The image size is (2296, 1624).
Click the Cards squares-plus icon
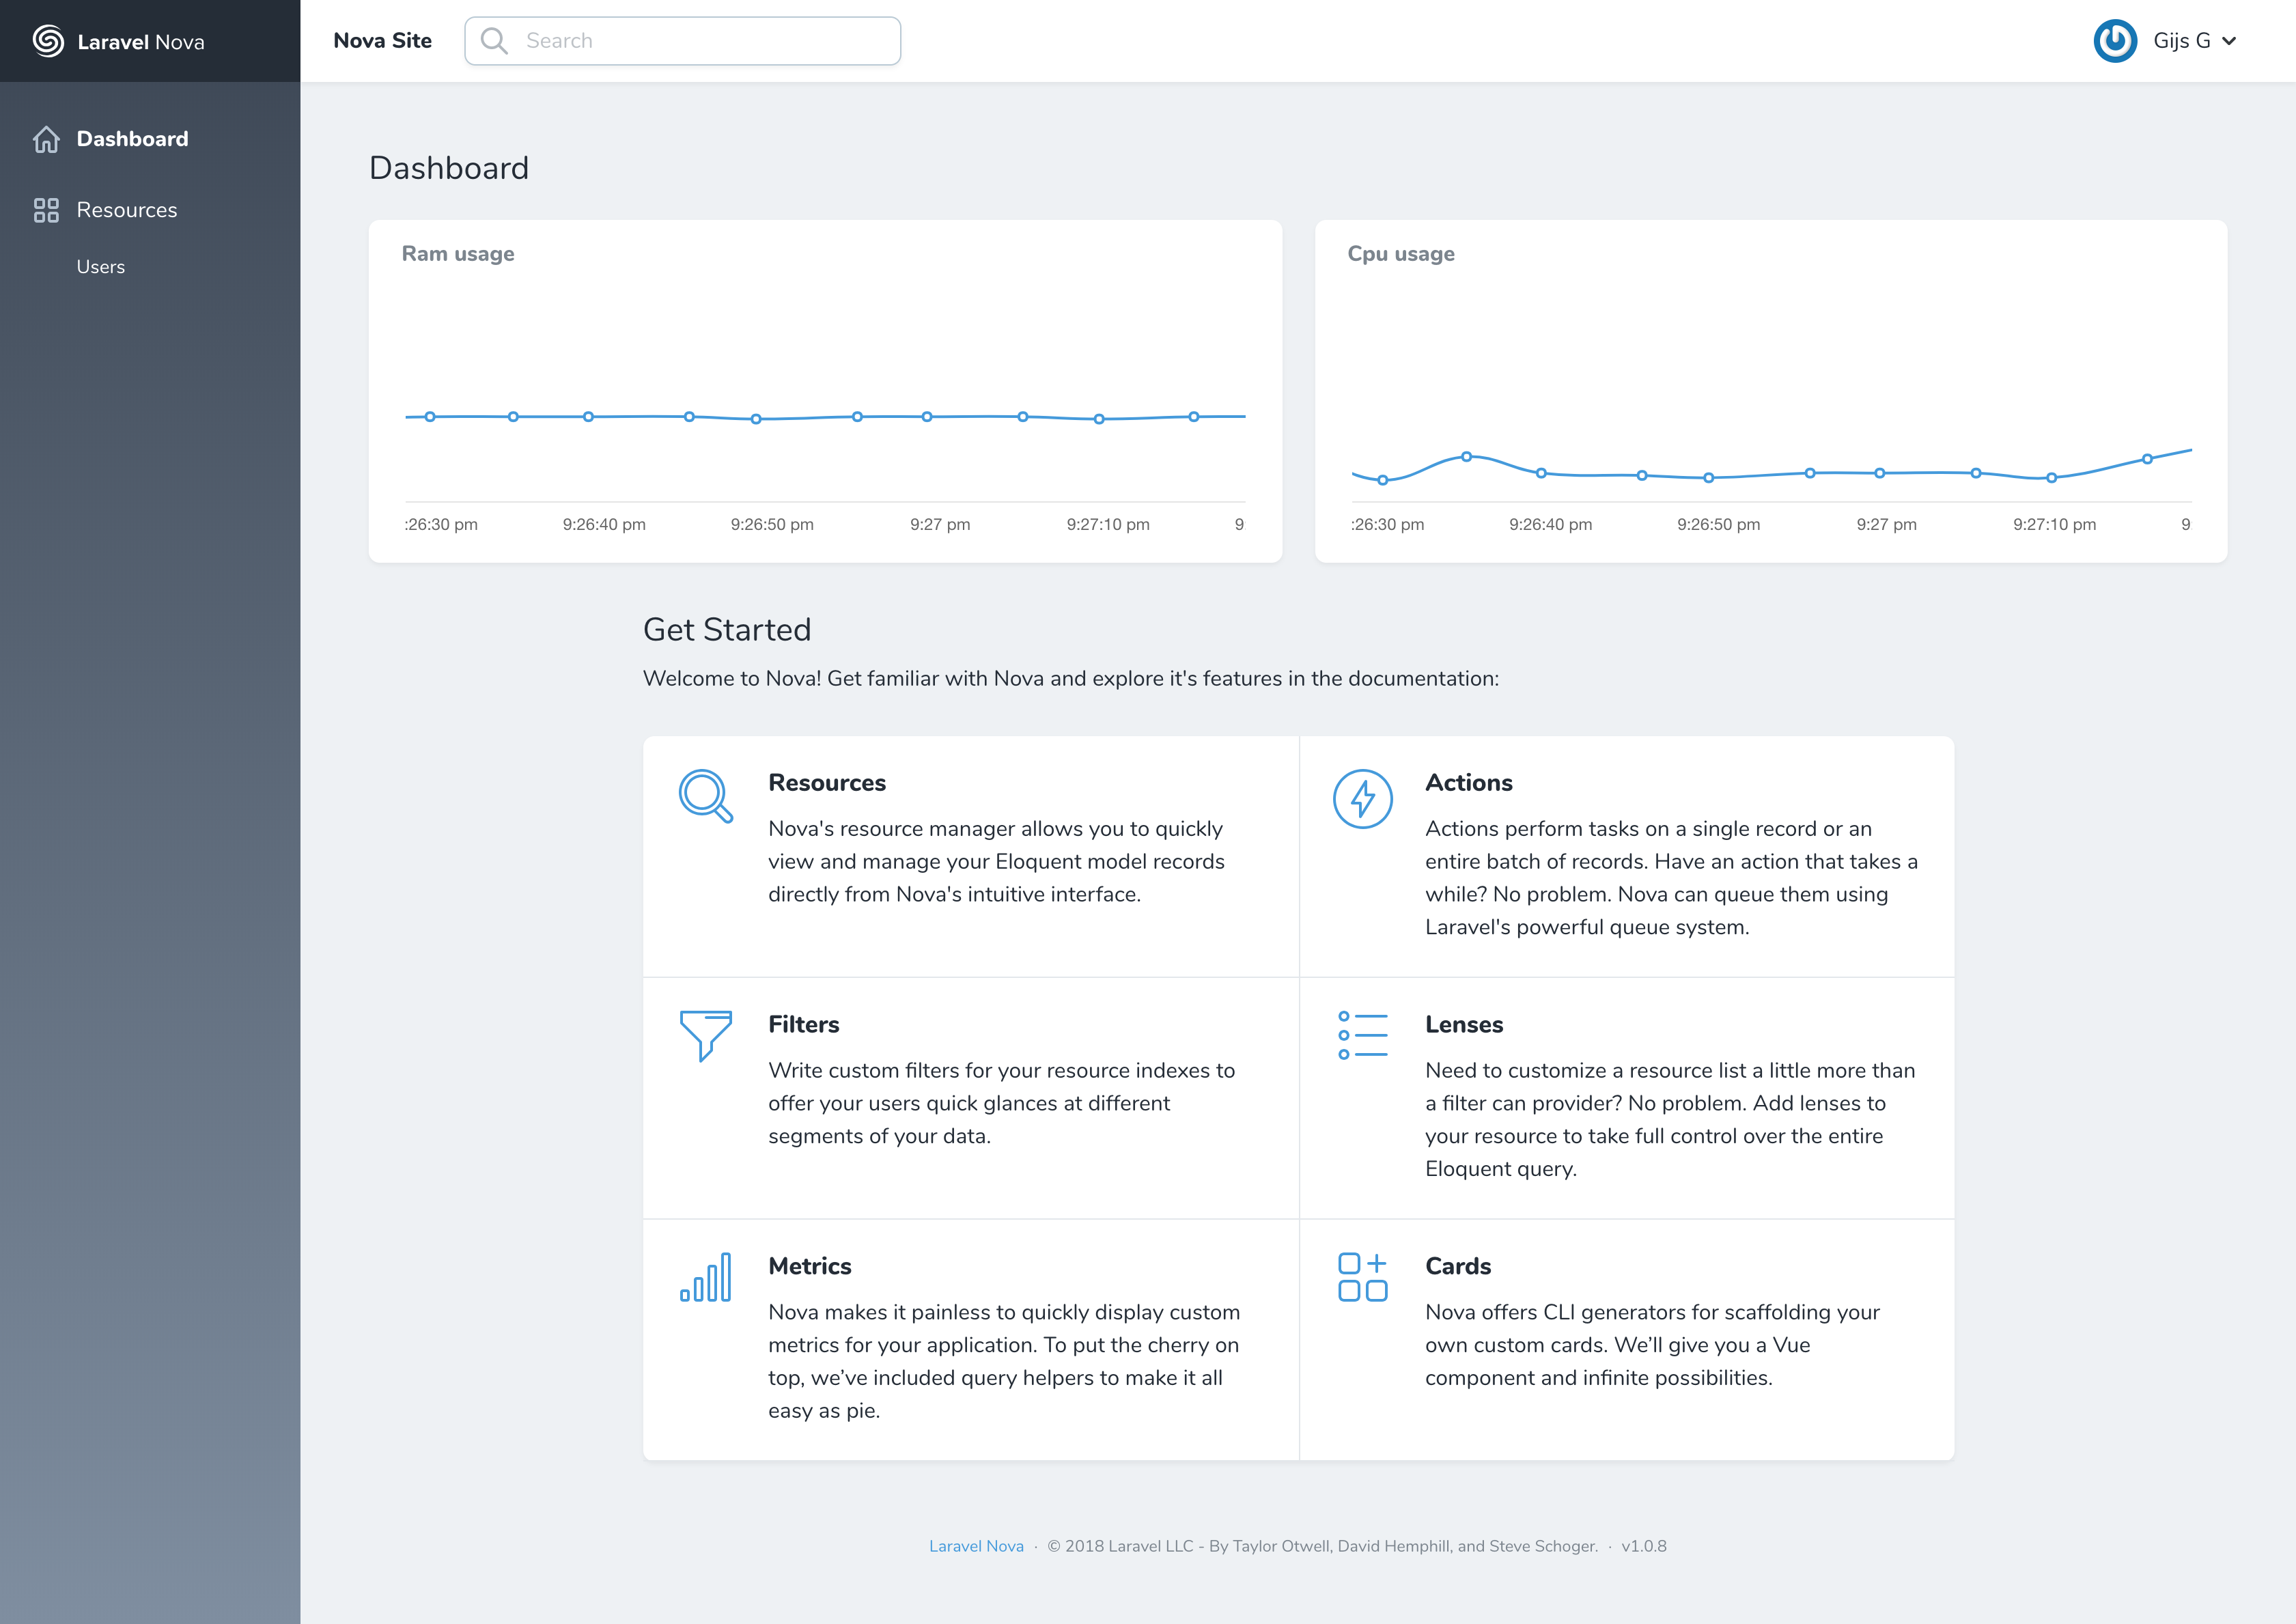pos(1362,1277)
